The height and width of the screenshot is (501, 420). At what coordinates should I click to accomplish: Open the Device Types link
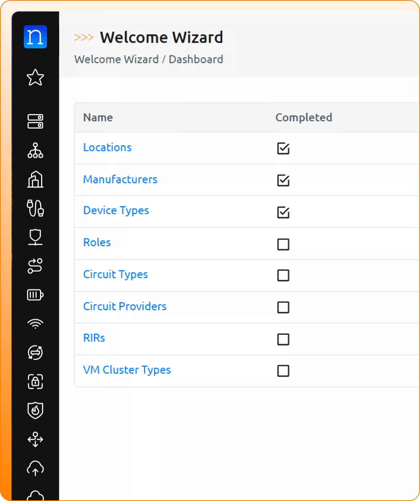pyautogui.click(x=116, y=210)
